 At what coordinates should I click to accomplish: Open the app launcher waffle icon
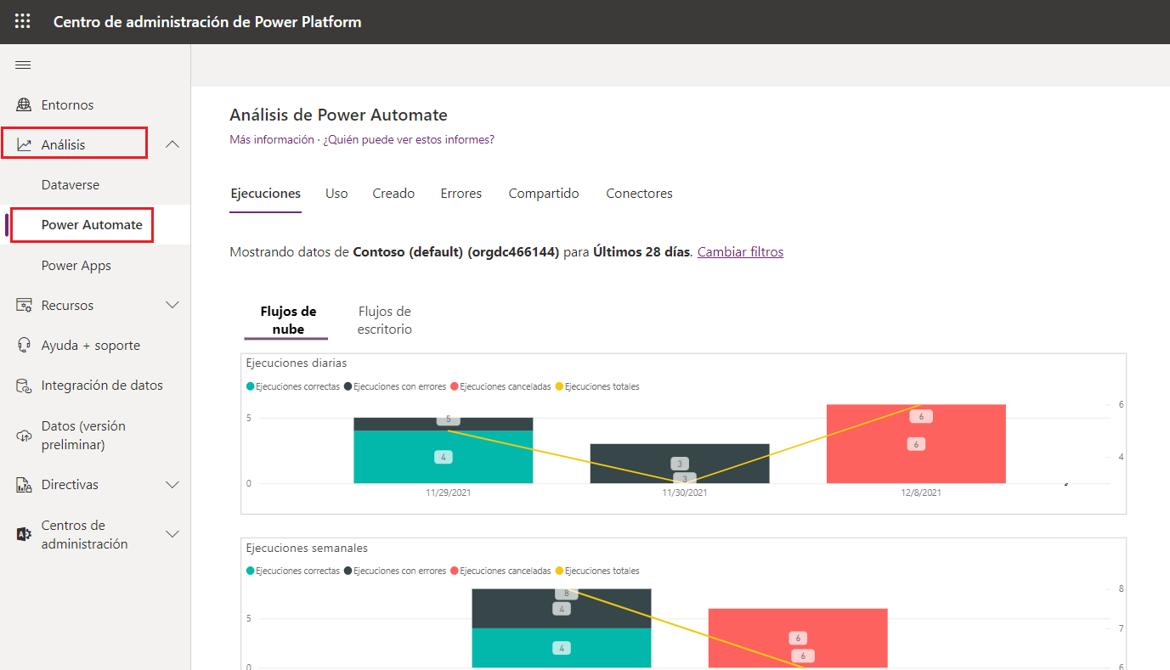[x=23, y=22]
